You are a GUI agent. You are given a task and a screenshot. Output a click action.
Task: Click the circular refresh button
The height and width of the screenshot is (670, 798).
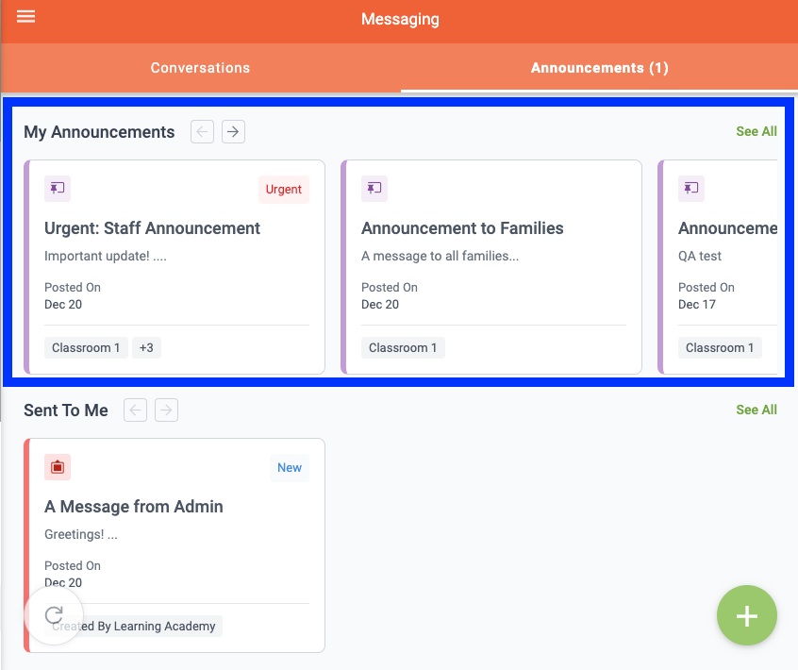click(x=55, y=615)
